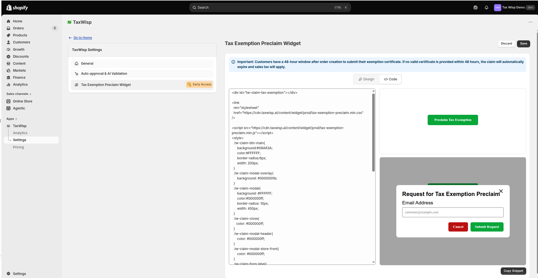Click the Shopify logo
538x278 pixels.
click(x=17, y=8)
